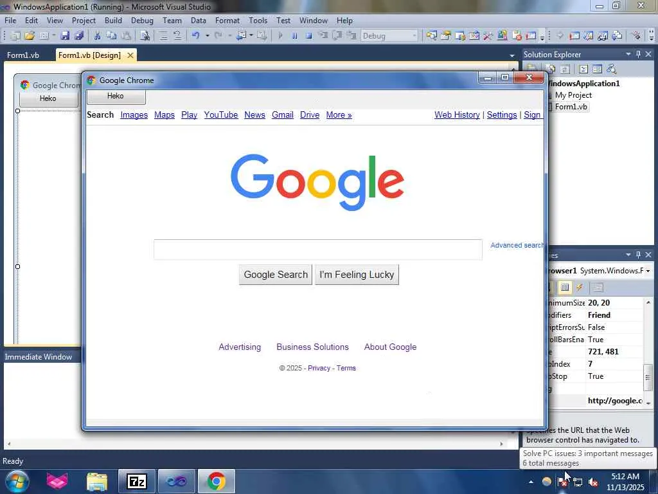Close the Form1.vb [Design] tab
The width and height of the screenshot is (658, 494).
[130, 55]
